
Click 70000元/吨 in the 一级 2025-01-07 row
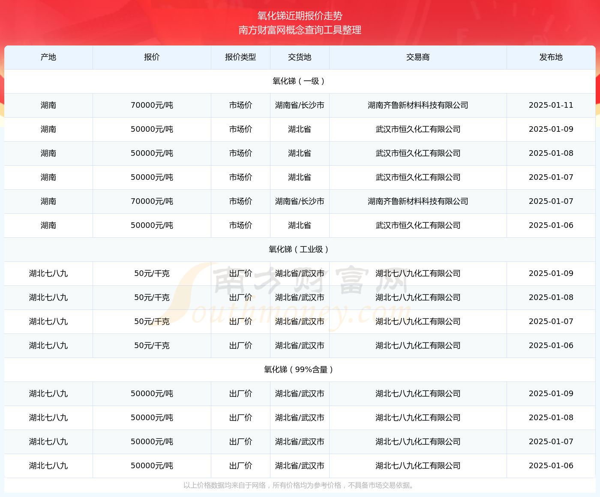tap(152, 201)
